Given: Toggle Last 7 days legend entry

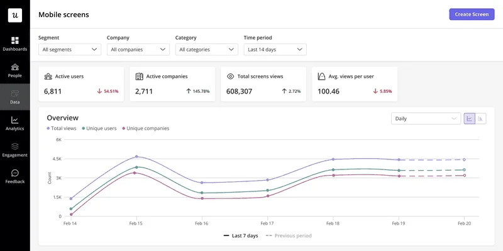Looking at the screenshot, I should [x=241, y=236].
